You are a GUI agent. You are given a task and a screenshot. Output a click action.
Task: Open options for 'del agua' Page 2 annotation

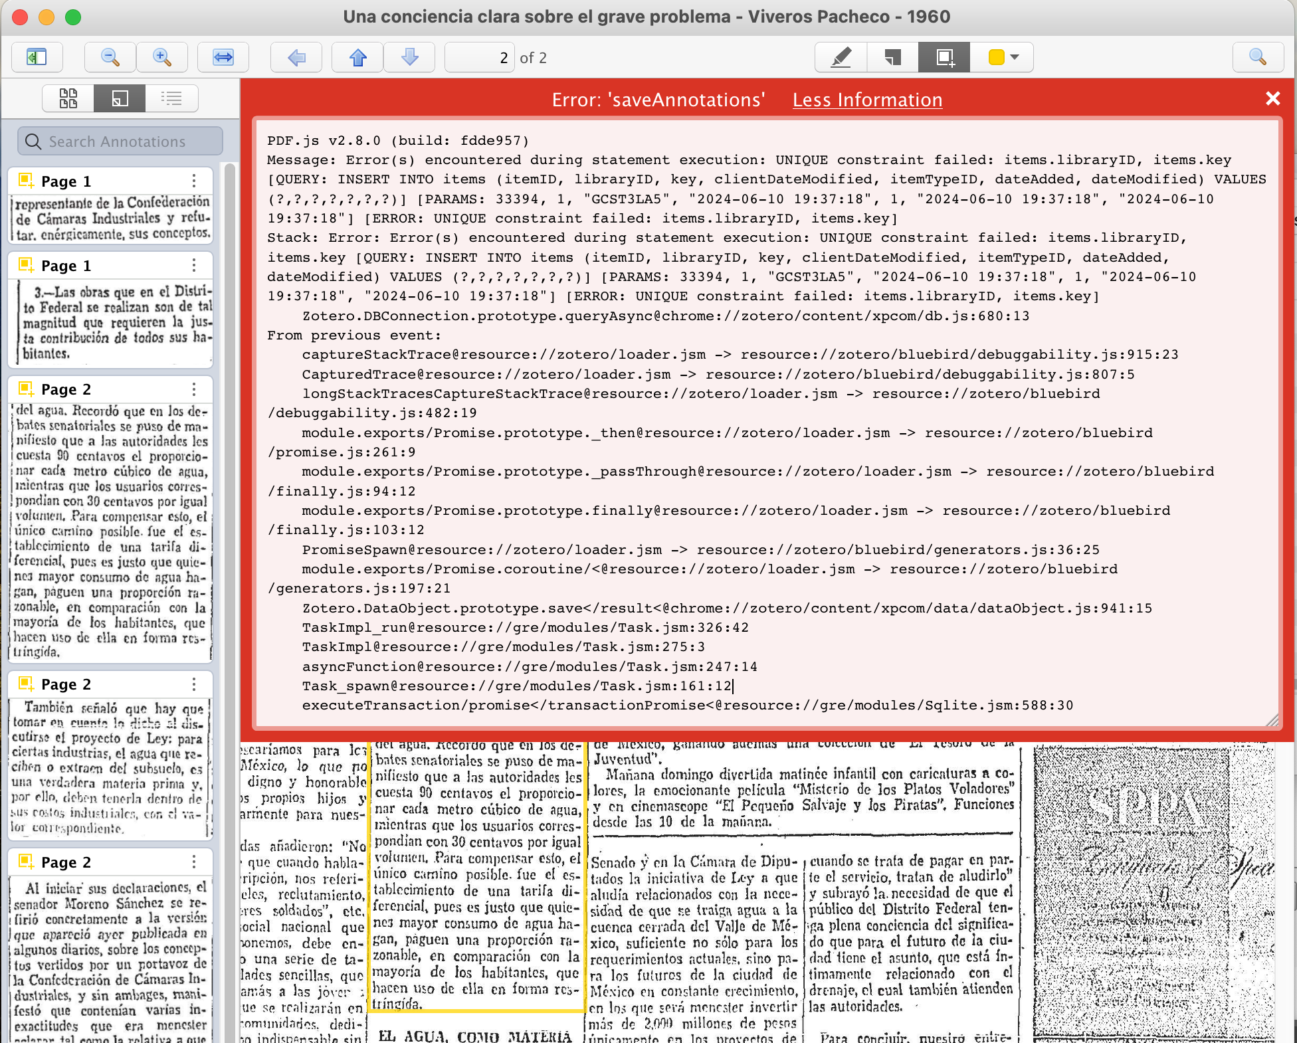[x=194, y=389]
